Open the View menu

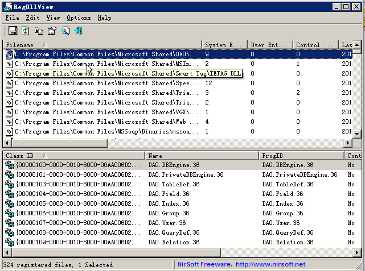[53, 18]
